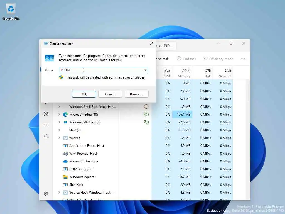The height and width of the screenshot is (214, 285).
Task: Click the Service Host Windows Push icon
Action: pos(65,193)
